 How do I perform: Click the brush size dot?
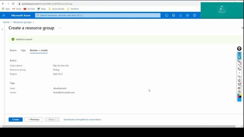[x=239, y=73]
